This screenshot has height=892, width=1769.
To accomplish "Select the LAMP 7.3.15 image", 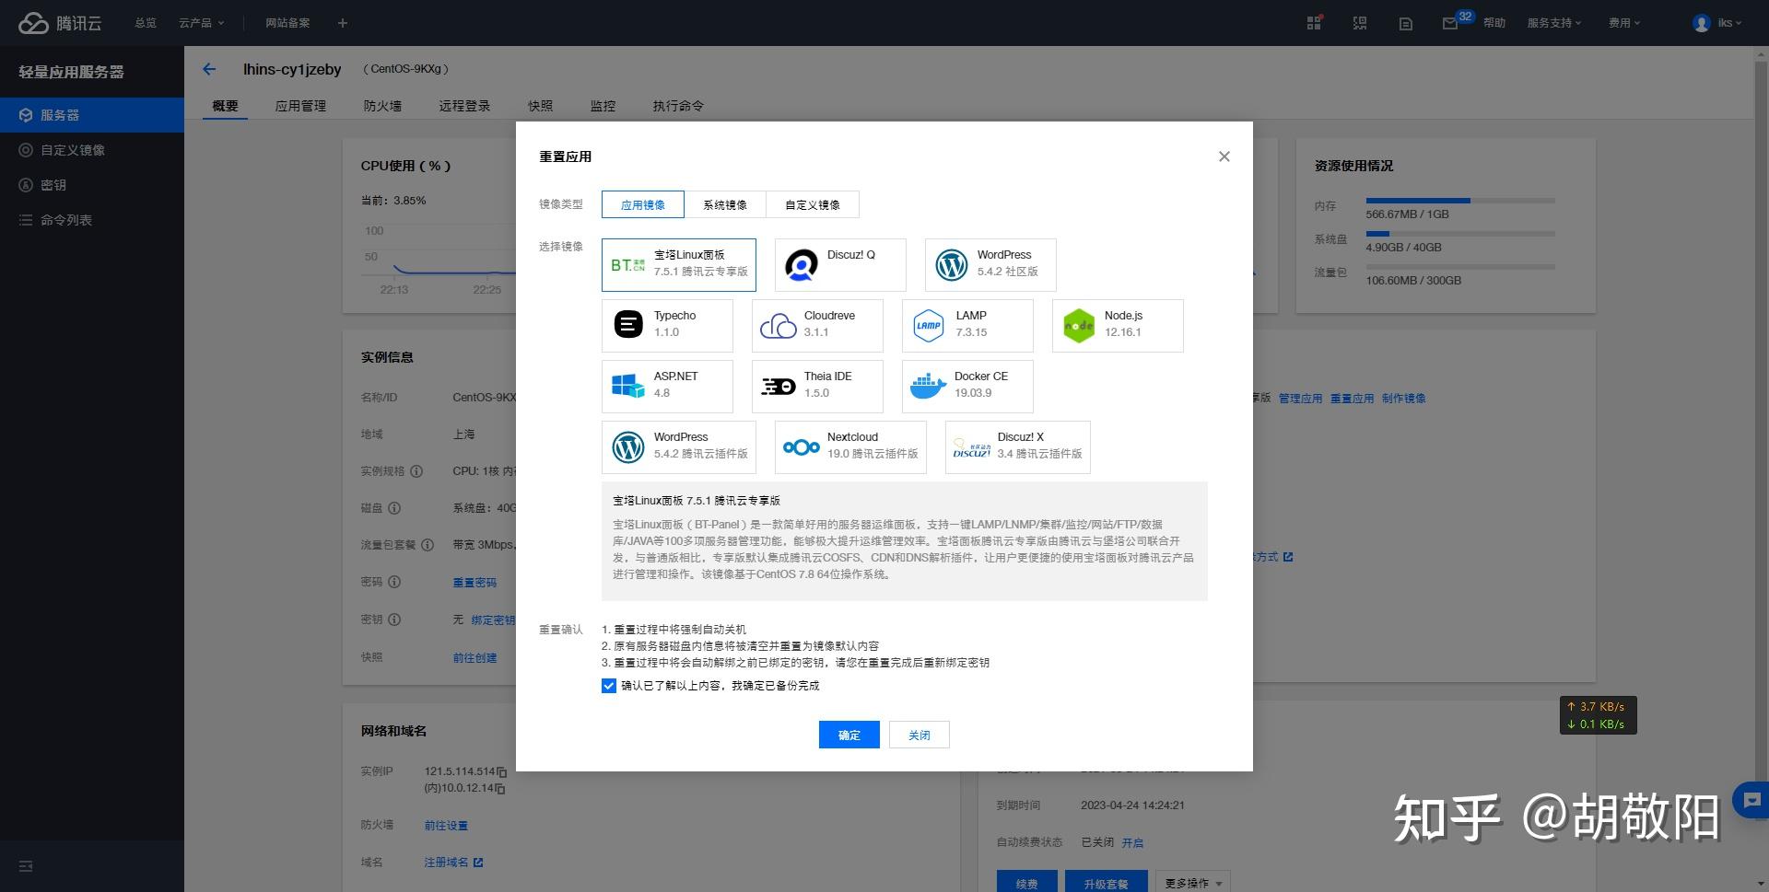I will point(967,325).
